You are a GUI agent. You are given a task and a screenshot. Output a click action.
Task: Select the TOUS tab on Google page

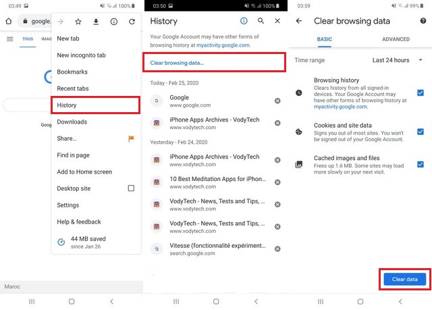28,39
